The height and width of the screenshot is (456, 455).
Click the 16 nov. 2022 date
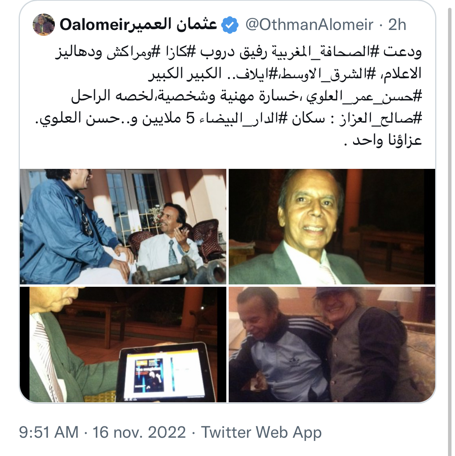tap(139, 432)
